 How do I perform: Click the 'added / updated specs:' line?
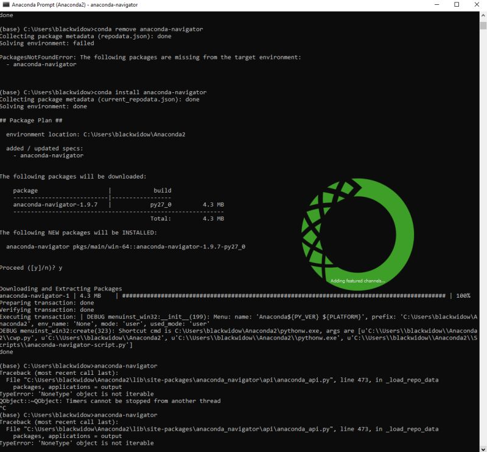point(44,148)
